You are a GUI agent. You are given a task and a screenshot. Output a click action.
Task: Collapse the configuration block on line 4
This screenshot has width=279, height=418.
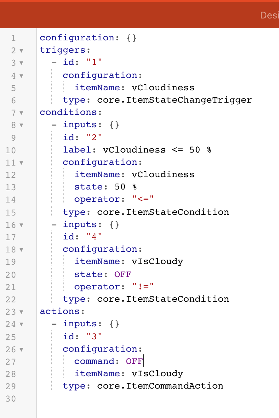click(x=21, y=76)
